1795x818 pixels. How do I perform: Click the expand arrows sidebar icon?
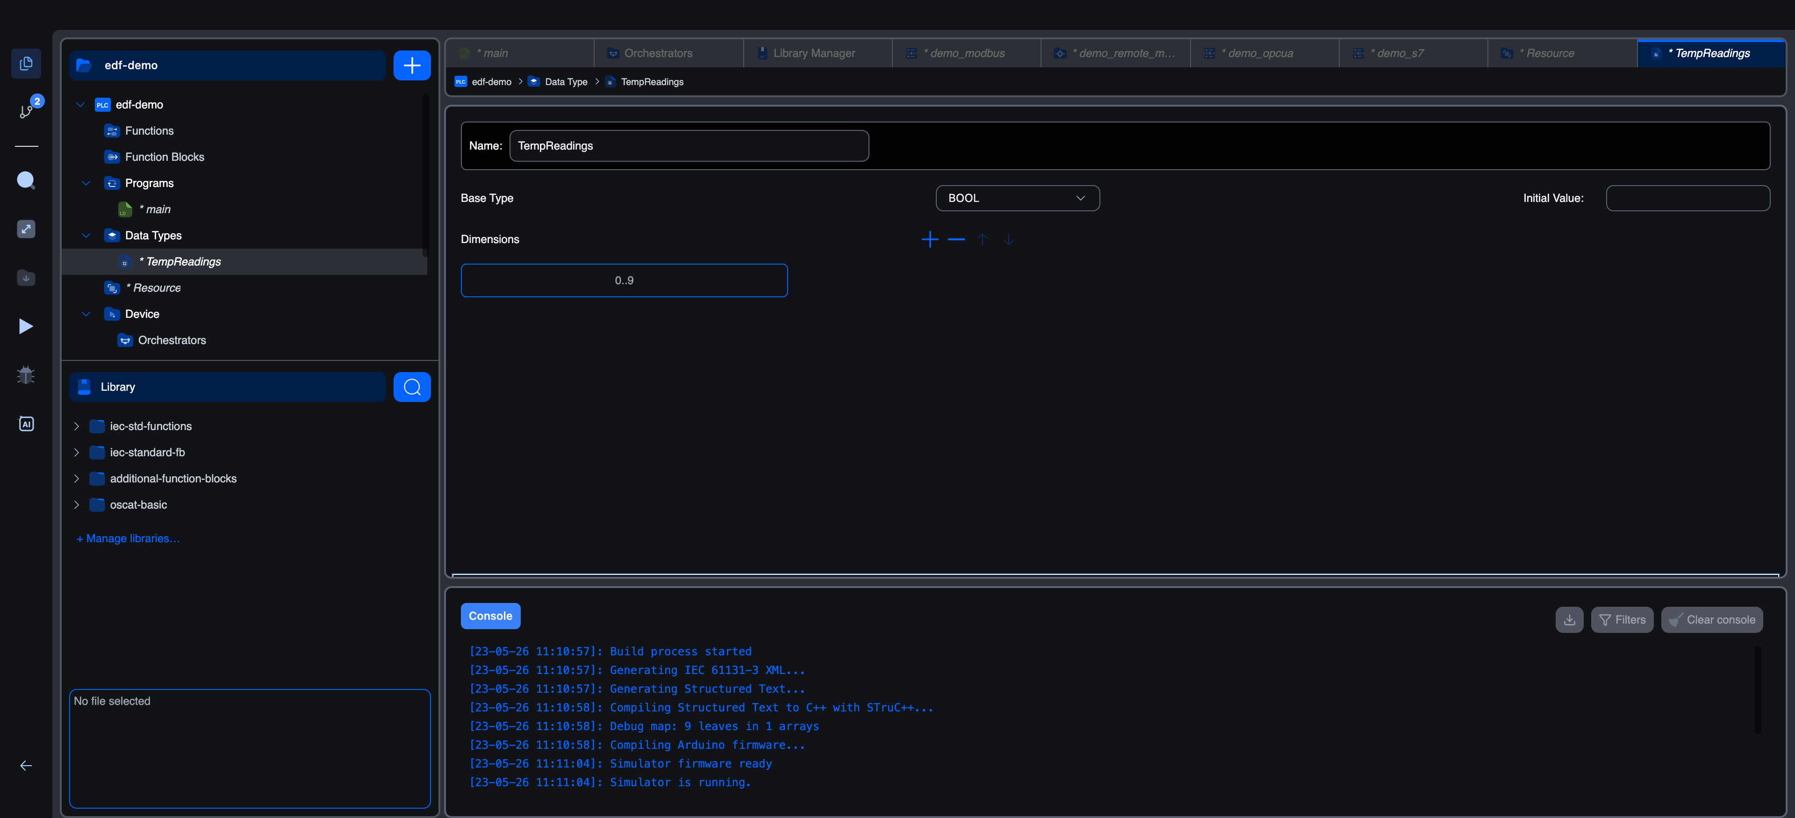(x=26, y=229)
